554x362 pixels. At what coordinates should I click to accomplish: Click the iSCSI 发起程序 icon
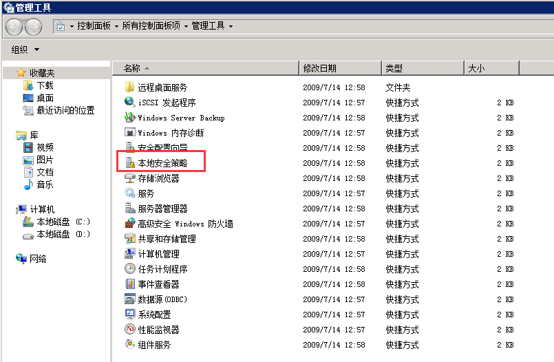coord(129,103)
